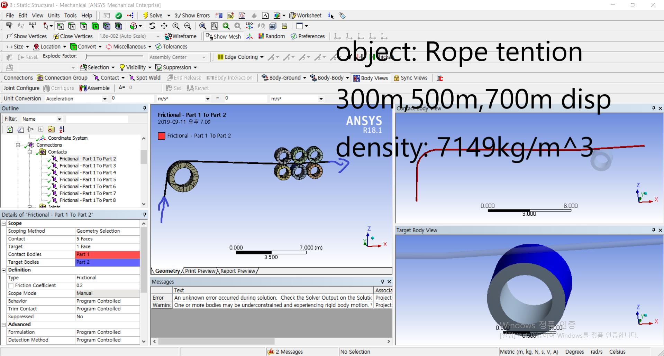Click the Worksheet button
The image size is (664, 356).
pos(306,16)
